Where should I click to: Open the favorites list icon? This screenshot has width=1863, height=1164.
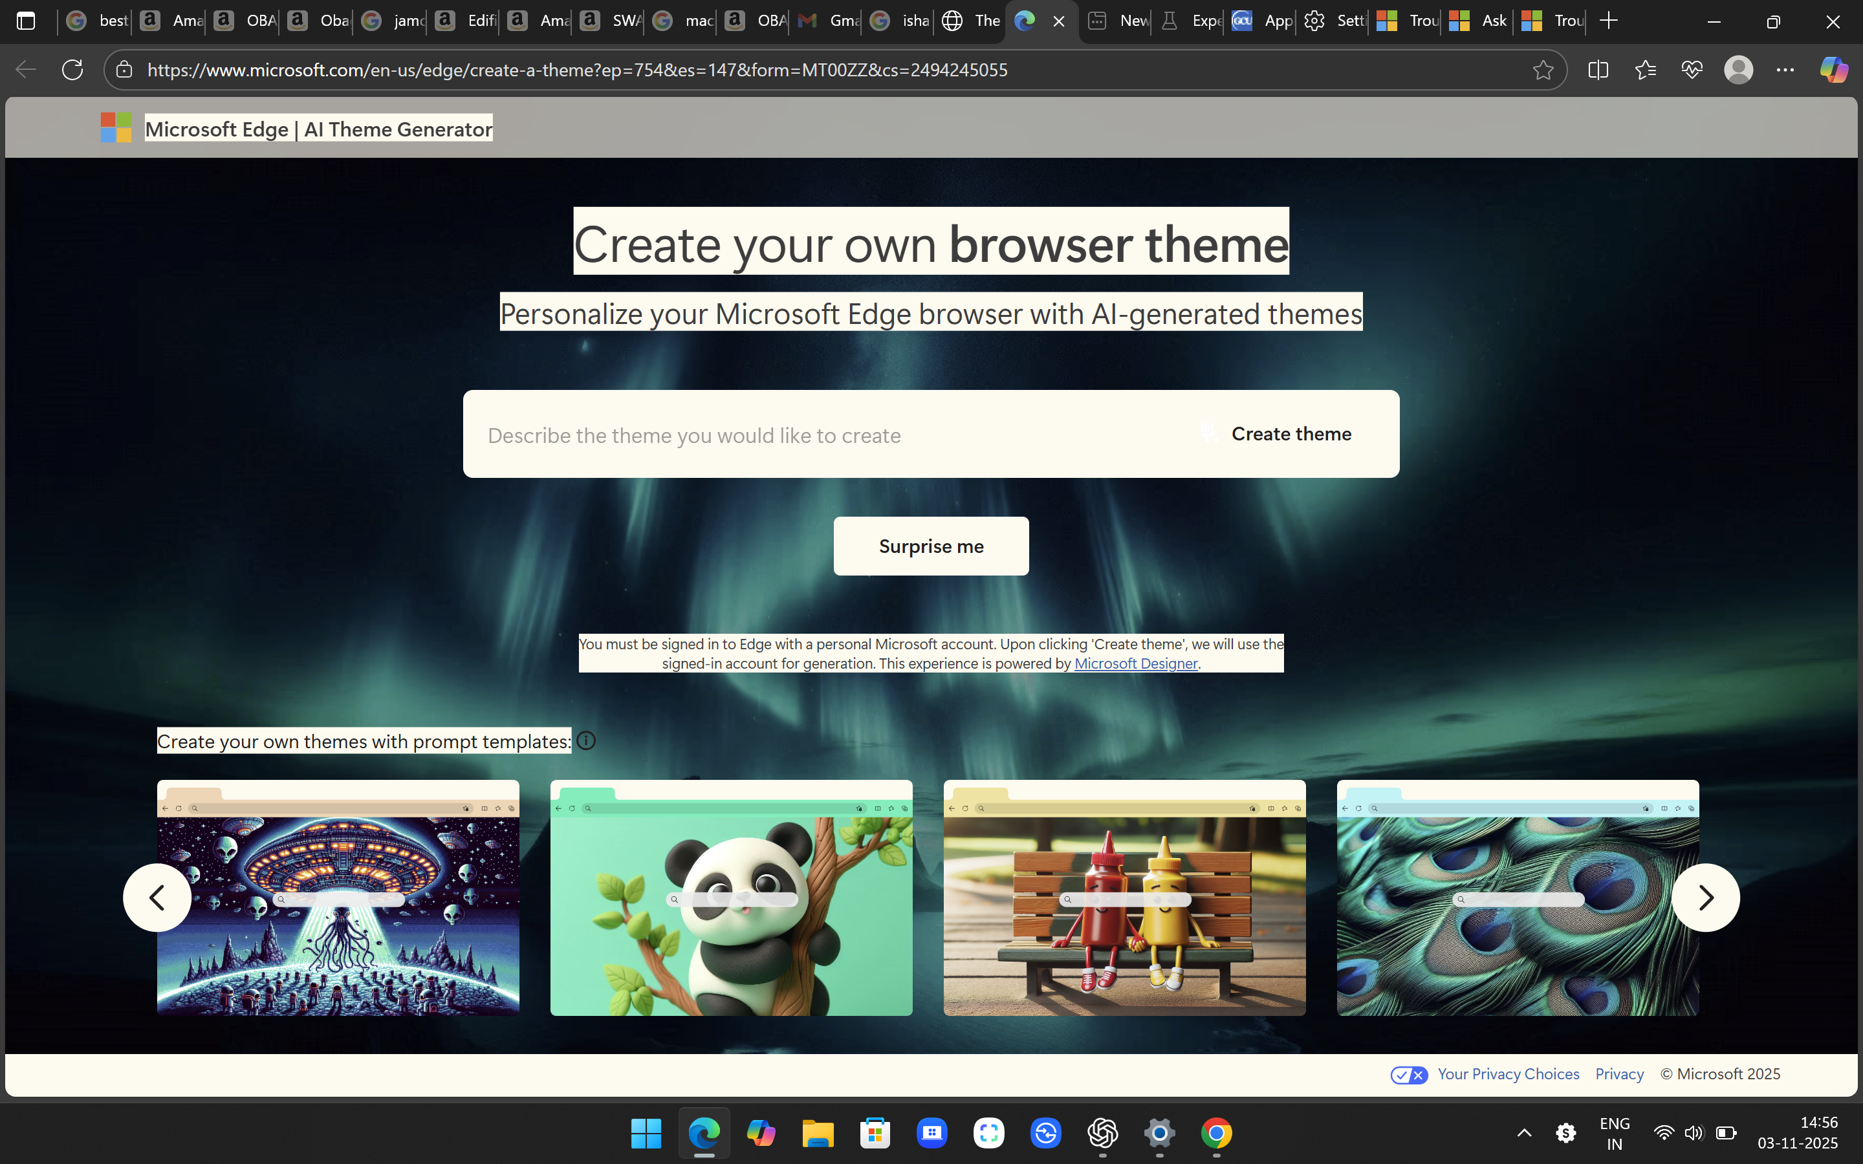point(1646,69)
